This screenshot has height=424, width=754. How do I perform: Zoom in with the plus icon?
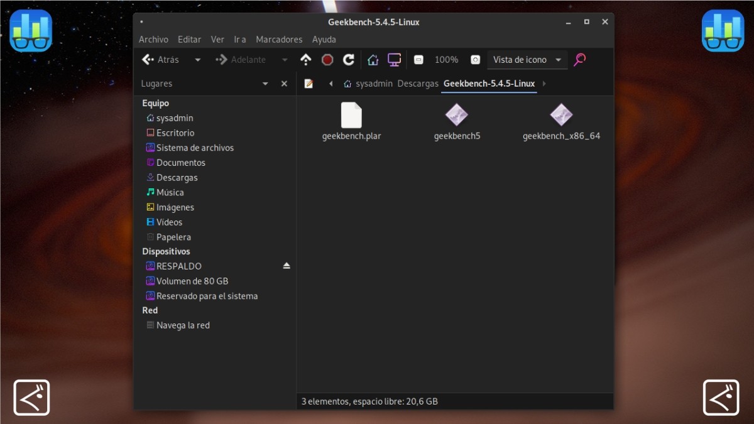click(476, 60)
